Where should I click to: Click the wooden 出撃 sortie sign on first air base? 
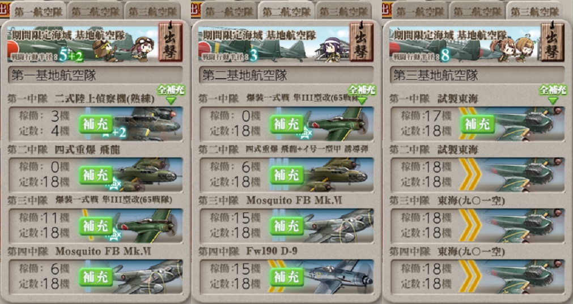click(170, 41)
